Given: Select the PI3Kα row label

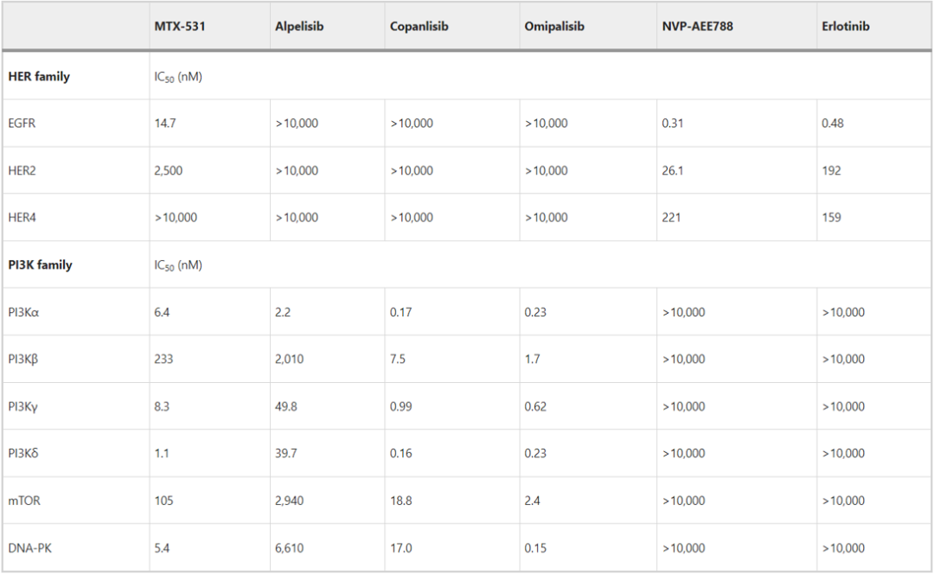Looking at the screenshot, I should (x=23, y=312).
